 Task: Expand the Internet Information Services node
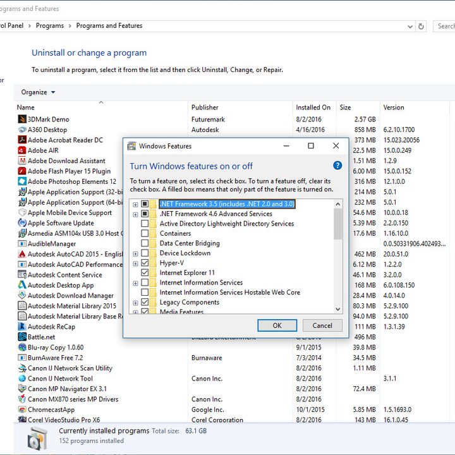pos(135,283)
